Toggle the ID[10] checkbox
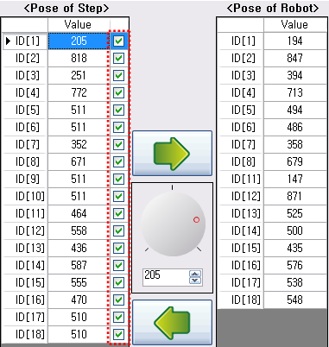The width and height of the screenshot is (329, 347). (118, 196)
